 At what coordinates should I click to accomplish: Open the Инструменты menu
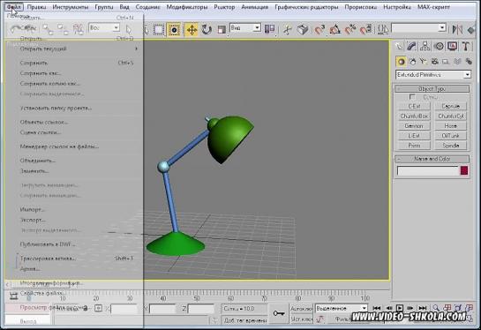tap(71, 7)
